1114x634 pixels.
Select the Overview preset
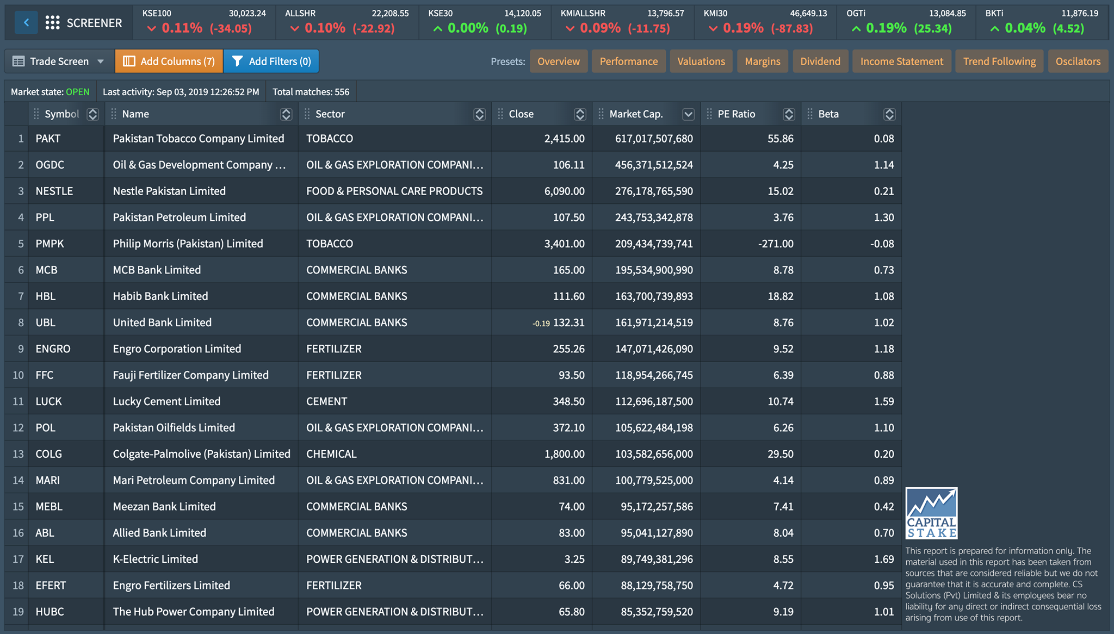[x=559, y=61]
